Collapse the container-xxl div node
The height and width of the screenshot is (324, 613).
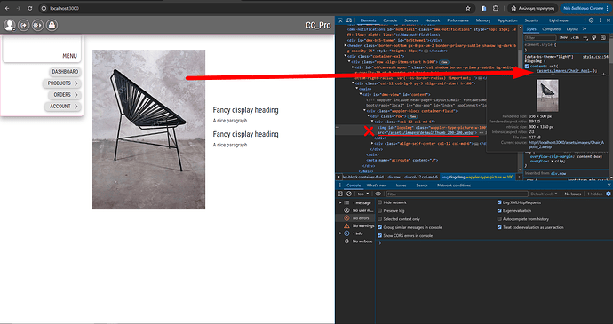346,56
